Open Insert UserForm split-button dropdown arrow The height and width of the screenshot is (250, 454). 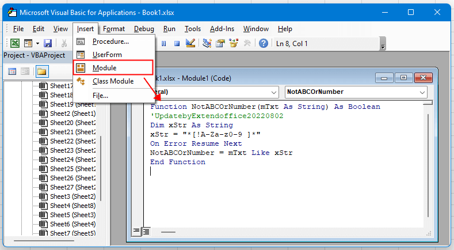click(38, 43)
